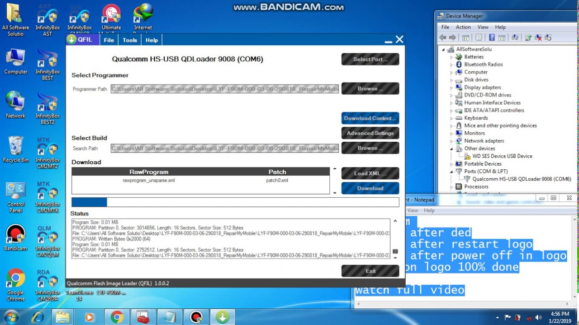Click red toolbox icon on taskbar
Viewport: 579px width, 325px height.
coord(143,317)
